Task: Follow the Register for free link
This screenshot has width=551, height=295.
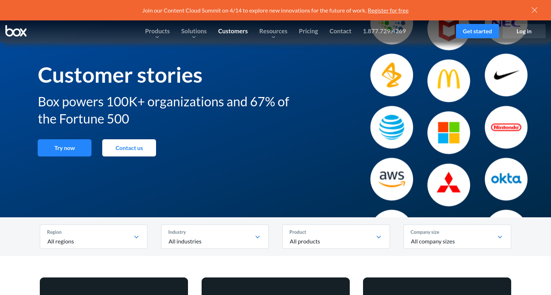Action: pos(388,10)
